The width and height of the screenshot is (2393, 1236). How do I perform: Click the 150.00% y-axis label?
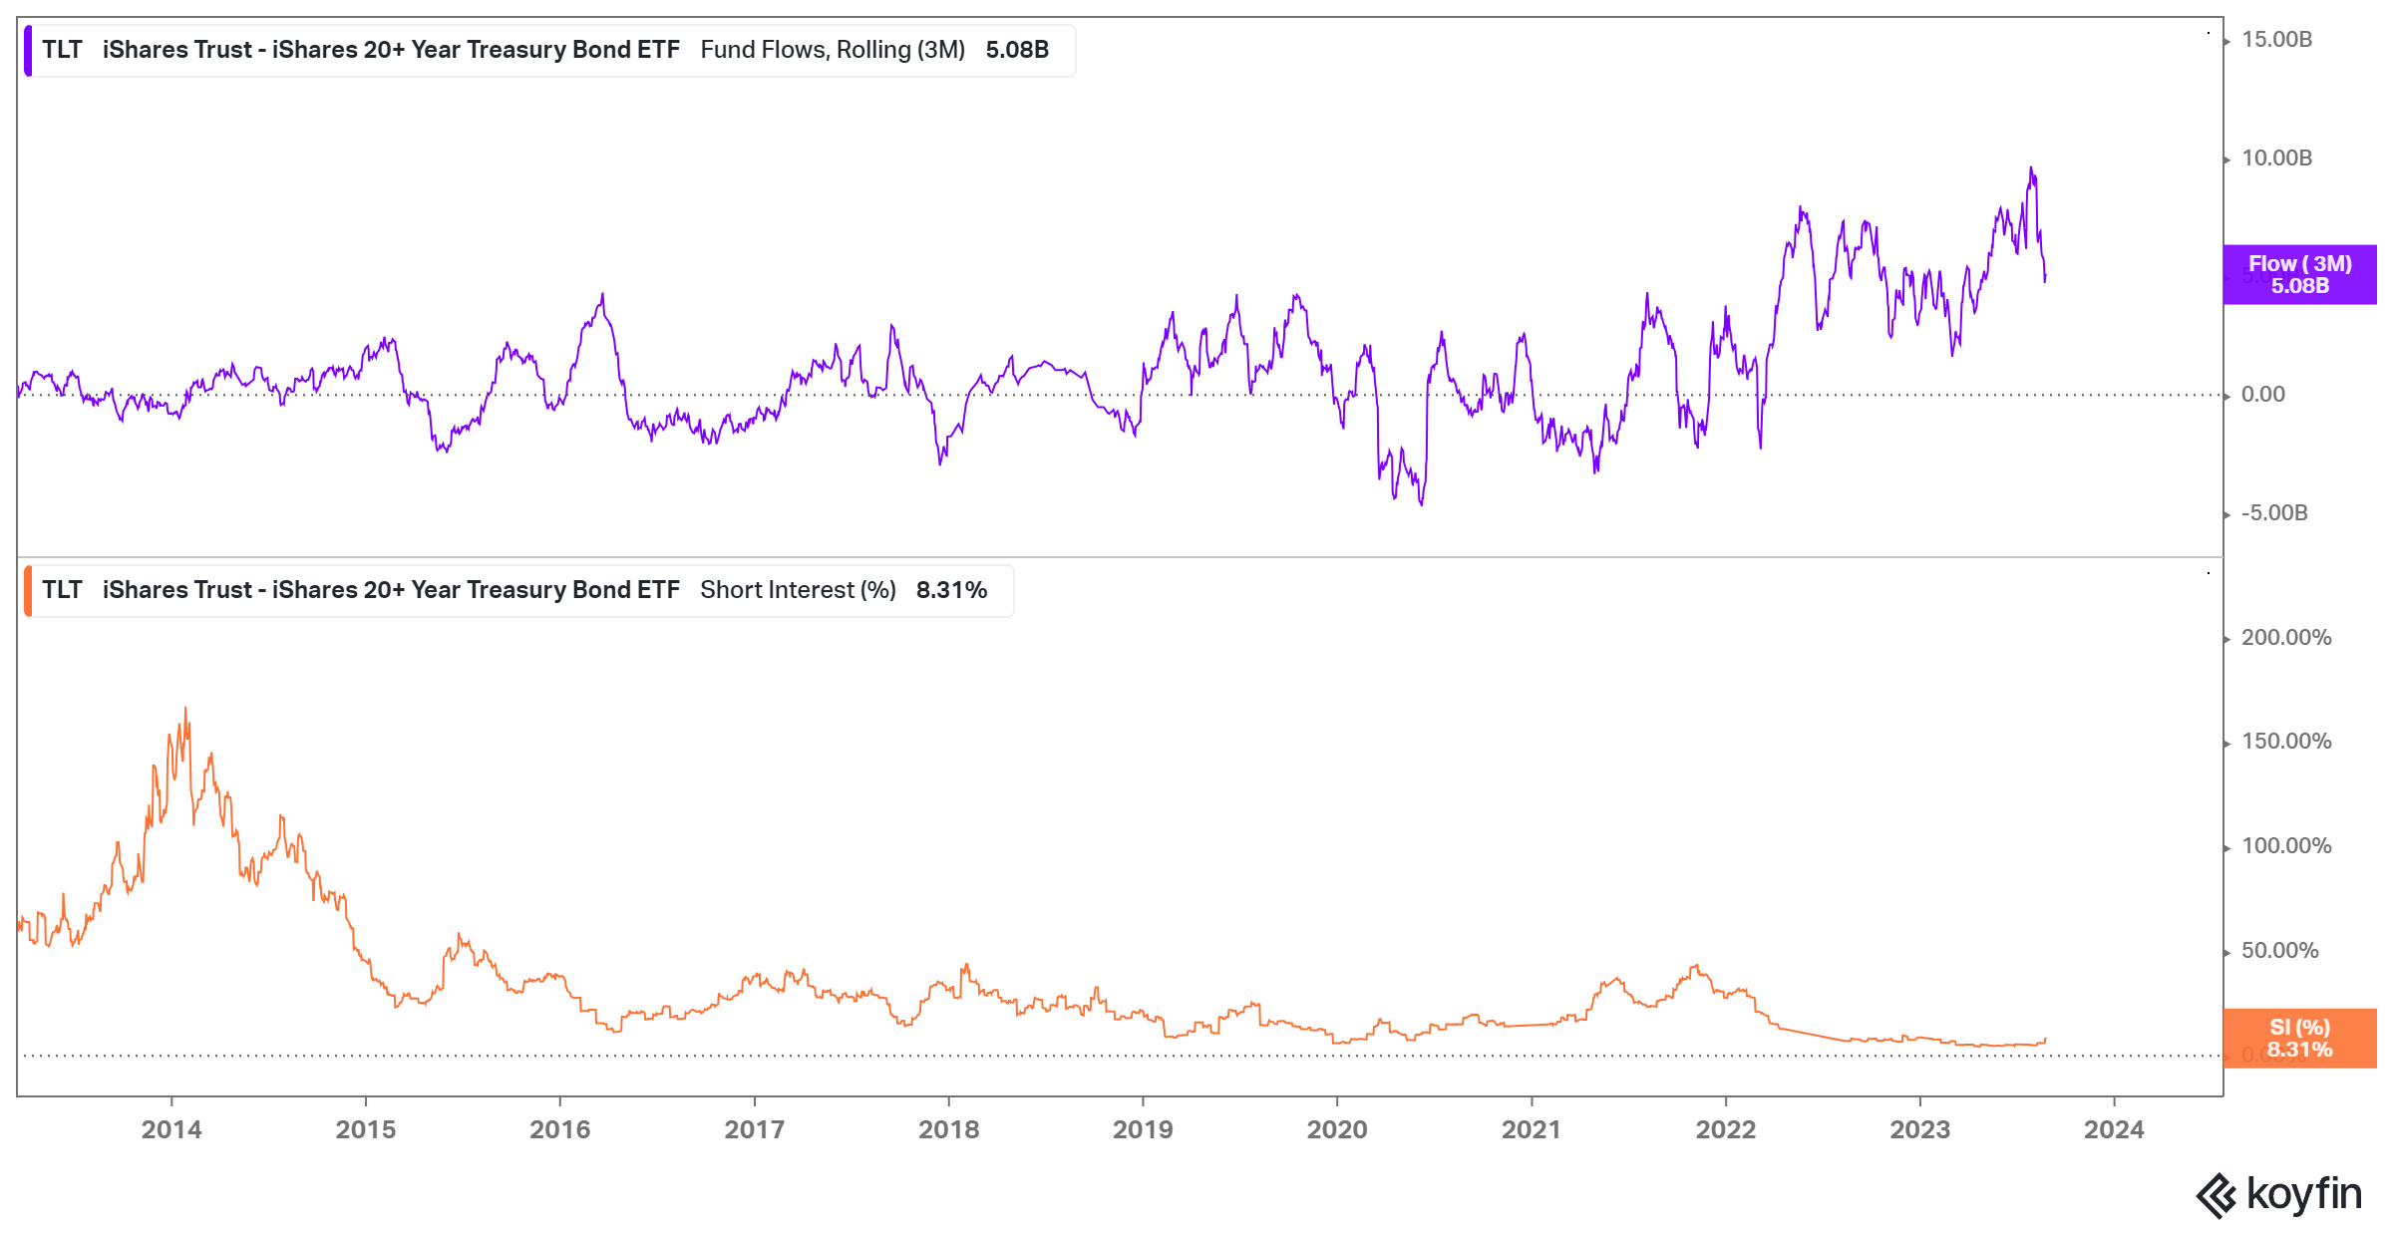point(2286,742)
